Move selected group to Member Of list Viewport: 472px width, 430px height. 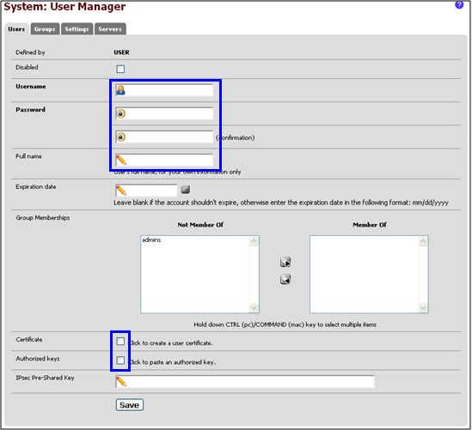pyautogui.click(x=285, y=262)
